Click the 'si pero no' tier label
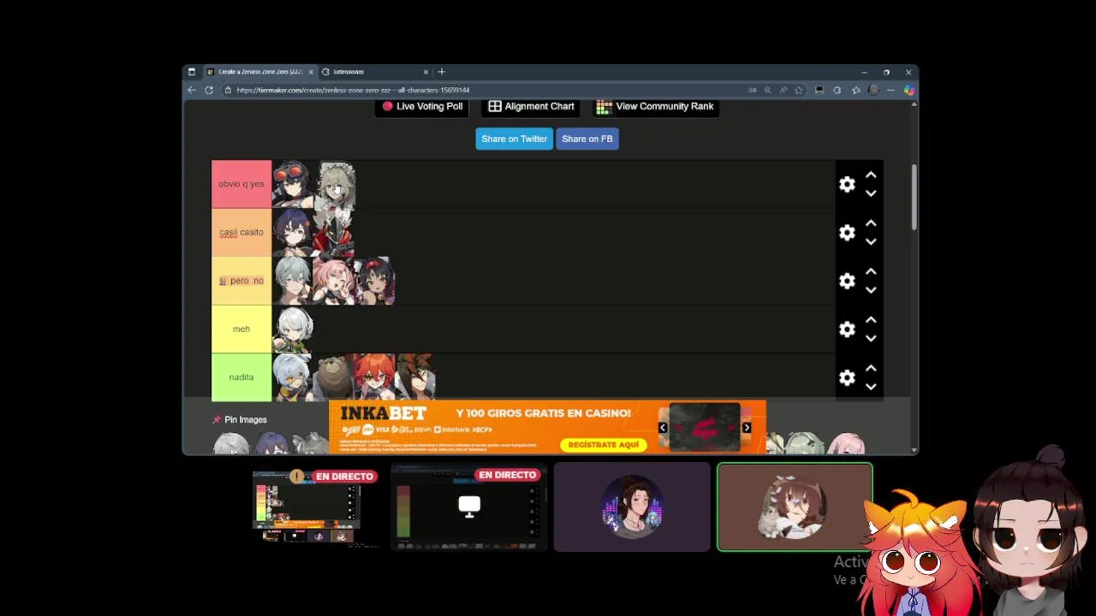This screenshot has height=616, width=1096. pyautogui.click(x=241, y=281)
